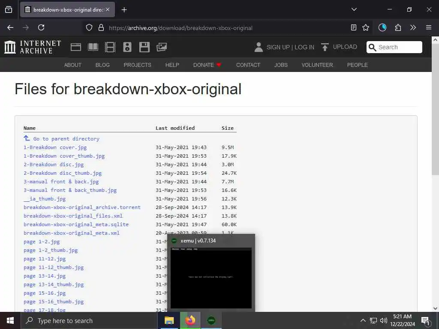Open page 11-12_thumb.jpg
The width and height of the screenshot is (439, 329).
54,267
